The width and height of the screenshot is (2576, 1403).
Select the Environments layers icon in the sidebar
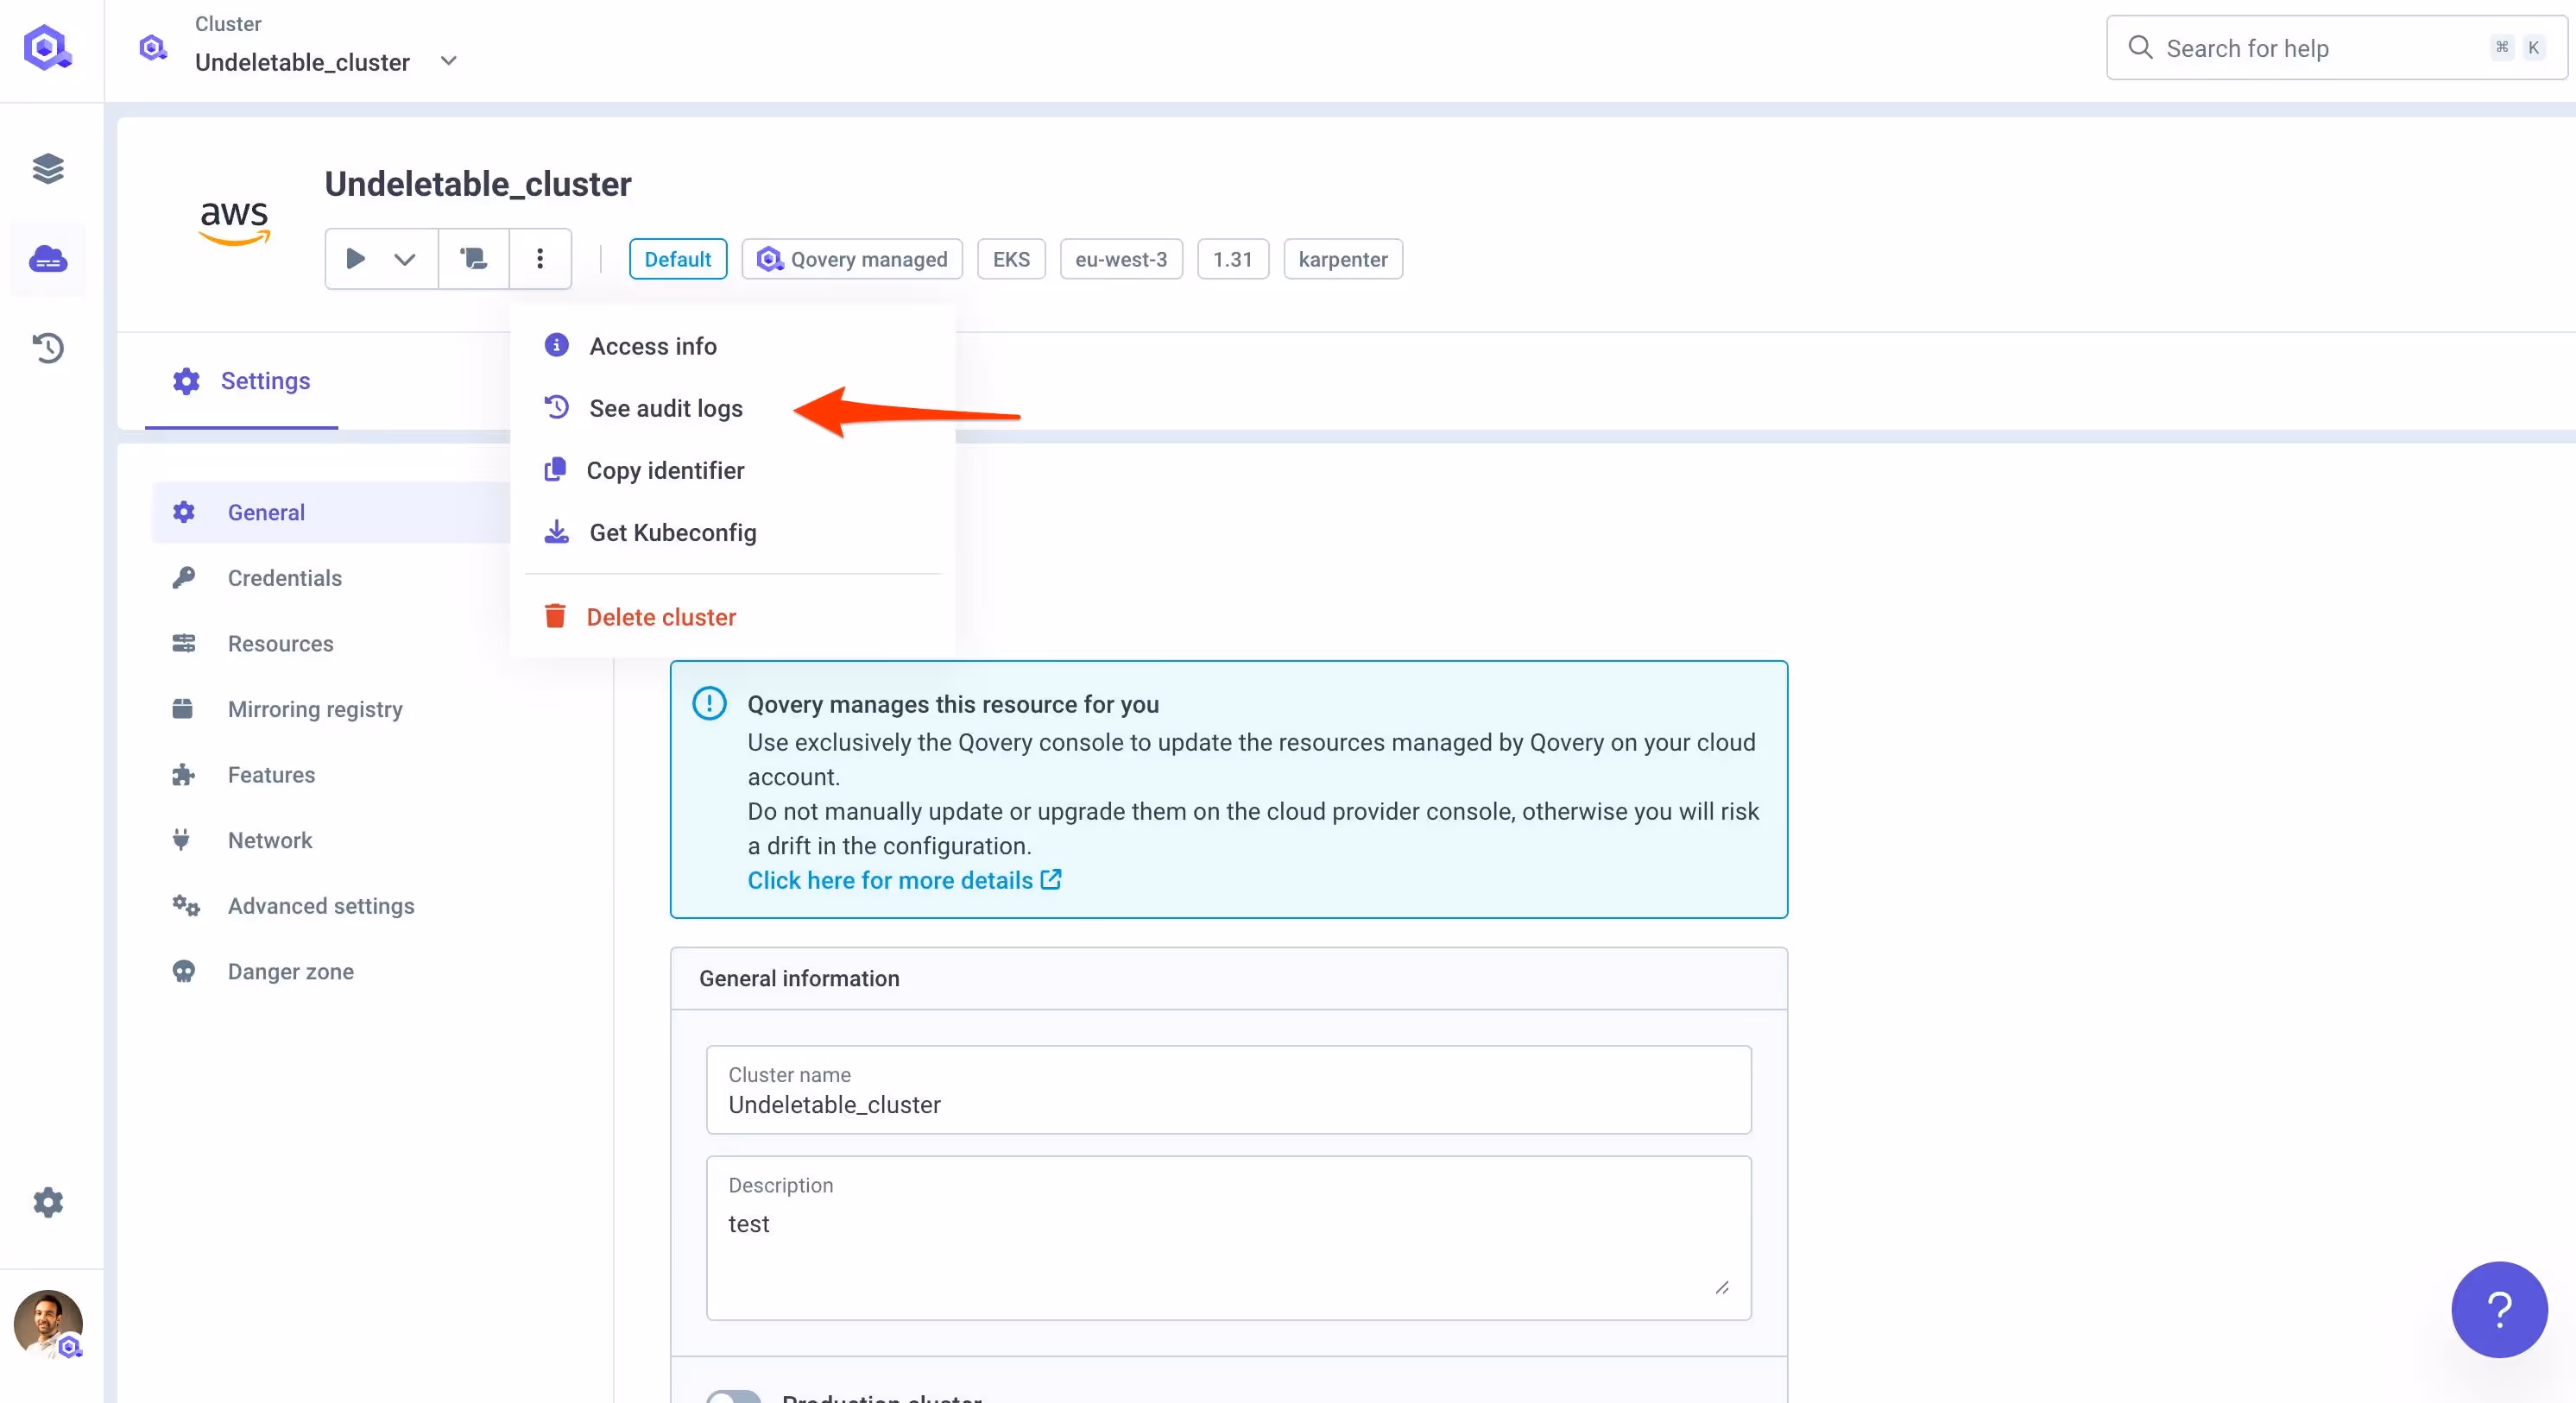[x=47, y=168]
